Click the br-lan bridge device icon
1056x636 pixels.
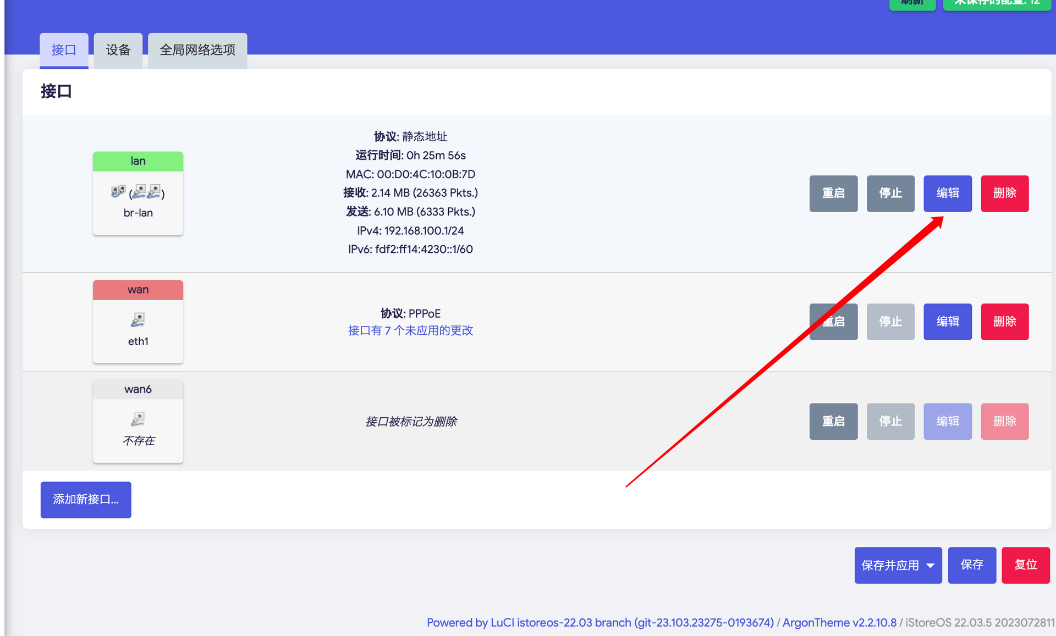click(x=118, y=191)
